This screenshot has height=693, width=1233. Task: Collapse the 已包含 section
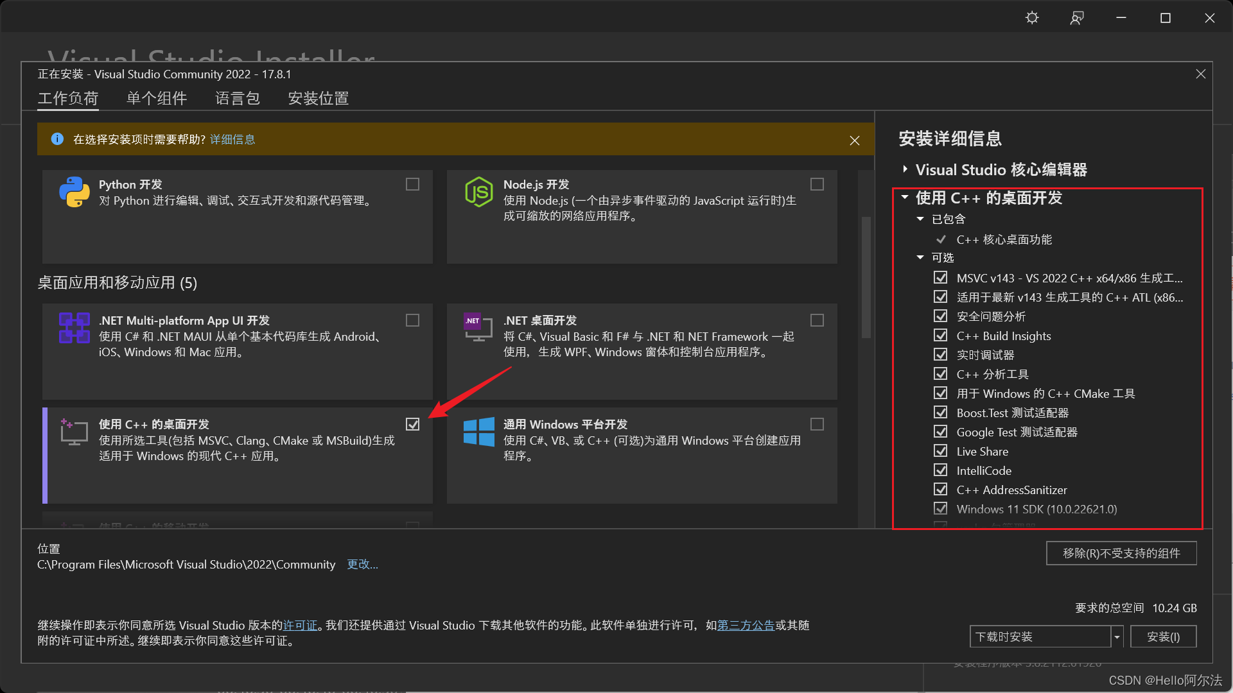(x=920, y=219)
